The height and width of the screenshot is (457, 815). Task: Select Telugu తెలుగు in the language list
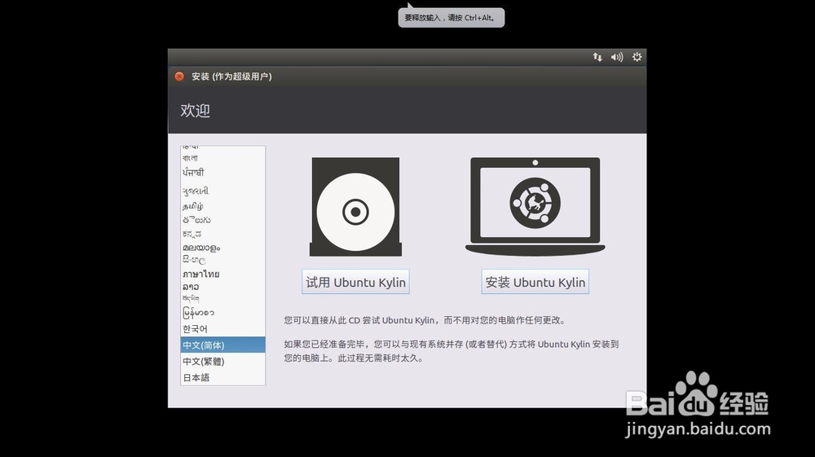coord(223,220)
